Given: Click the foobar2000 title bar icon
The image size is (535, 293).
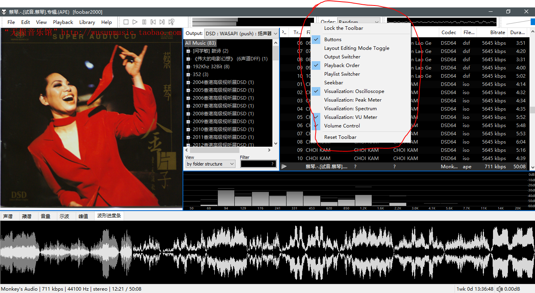Looking at the screenshot, I should (4, 12).
